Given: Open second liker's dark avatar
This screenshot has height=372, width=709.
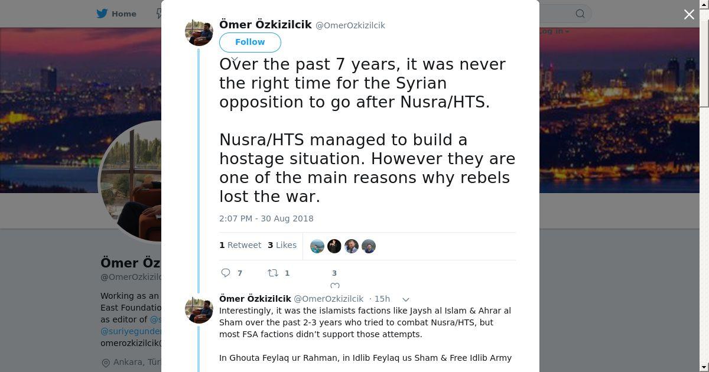Looking at the screenshot, I should coord(334,246).
